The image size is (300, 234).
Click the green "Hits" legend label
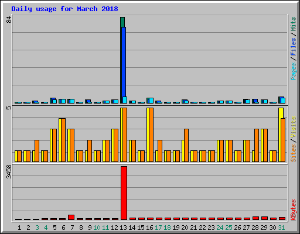293,24
